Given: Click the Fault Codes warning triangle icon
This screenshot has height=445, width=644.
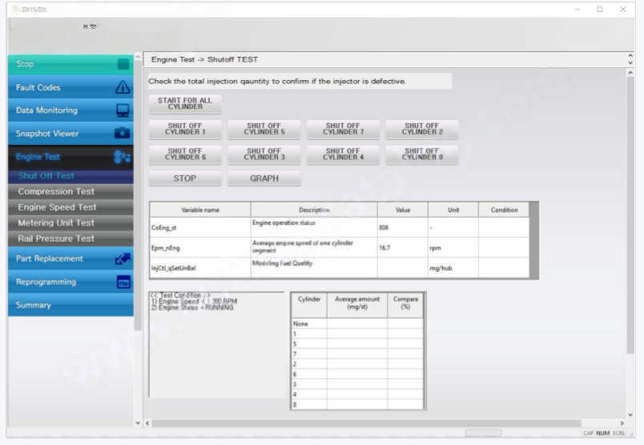Looking at the screenshot, I should click(123, 87).
